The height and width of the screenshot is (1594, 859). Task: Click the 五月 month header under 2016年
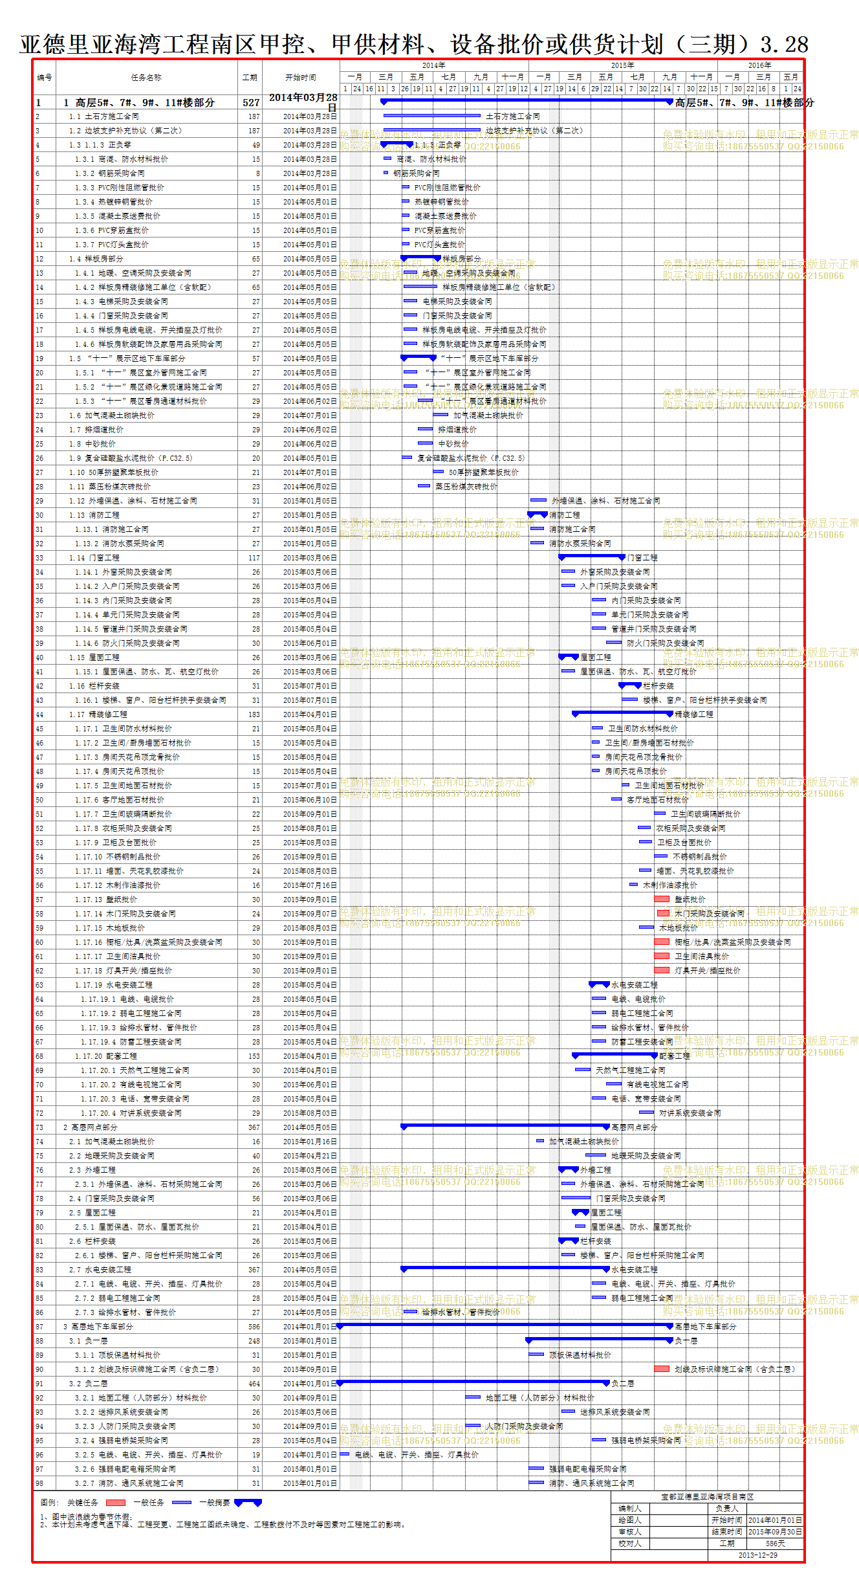coord(790,77)
